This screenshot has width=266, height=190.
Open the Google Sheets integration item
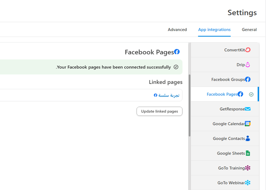(231, 154)
